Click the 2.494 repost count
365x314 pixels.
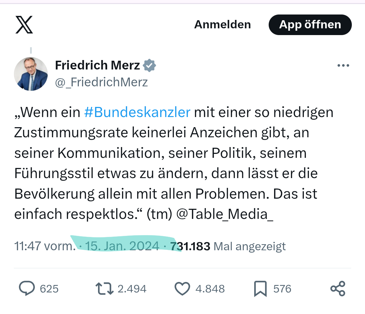[132, 289]
